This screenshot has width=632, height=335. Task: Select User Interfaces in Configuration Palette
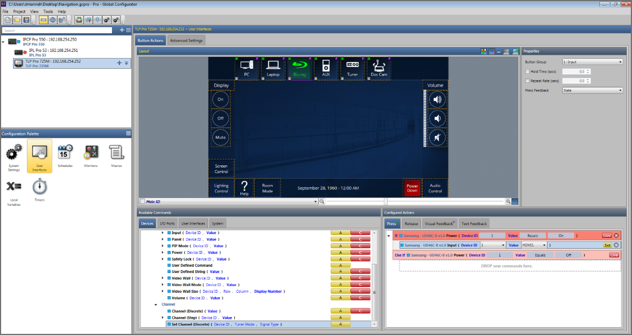[39, 156]
